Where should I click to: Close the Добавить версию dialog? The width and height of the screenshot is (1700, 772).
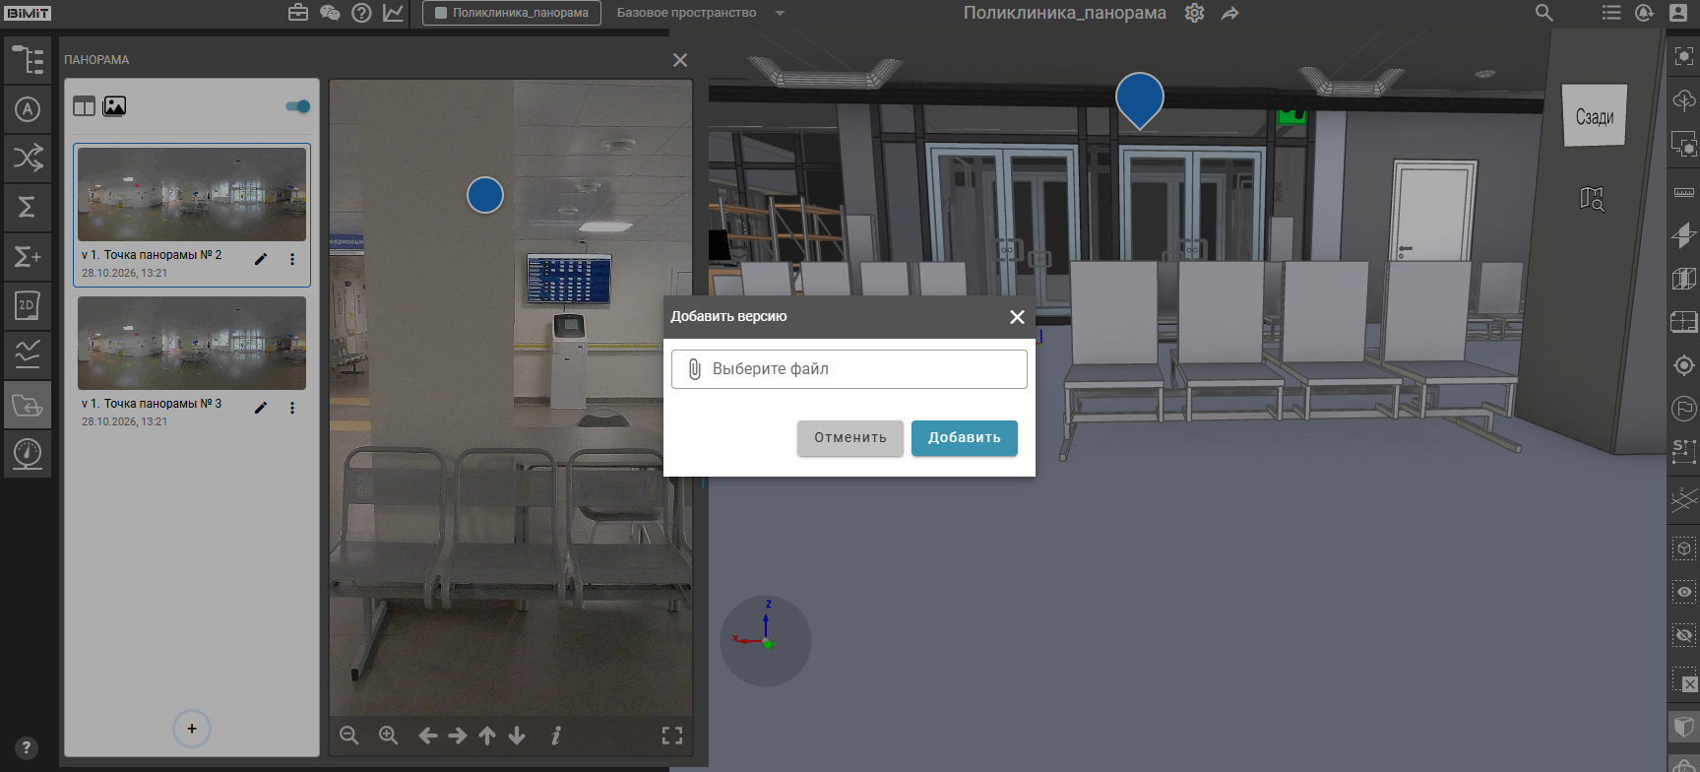[1017, 317]
